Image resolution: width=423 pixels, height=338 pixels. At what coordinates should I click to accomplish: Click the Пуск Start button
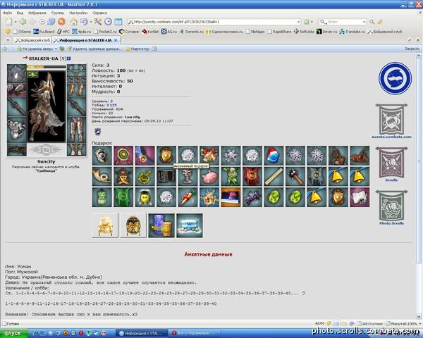coord(13,333)
